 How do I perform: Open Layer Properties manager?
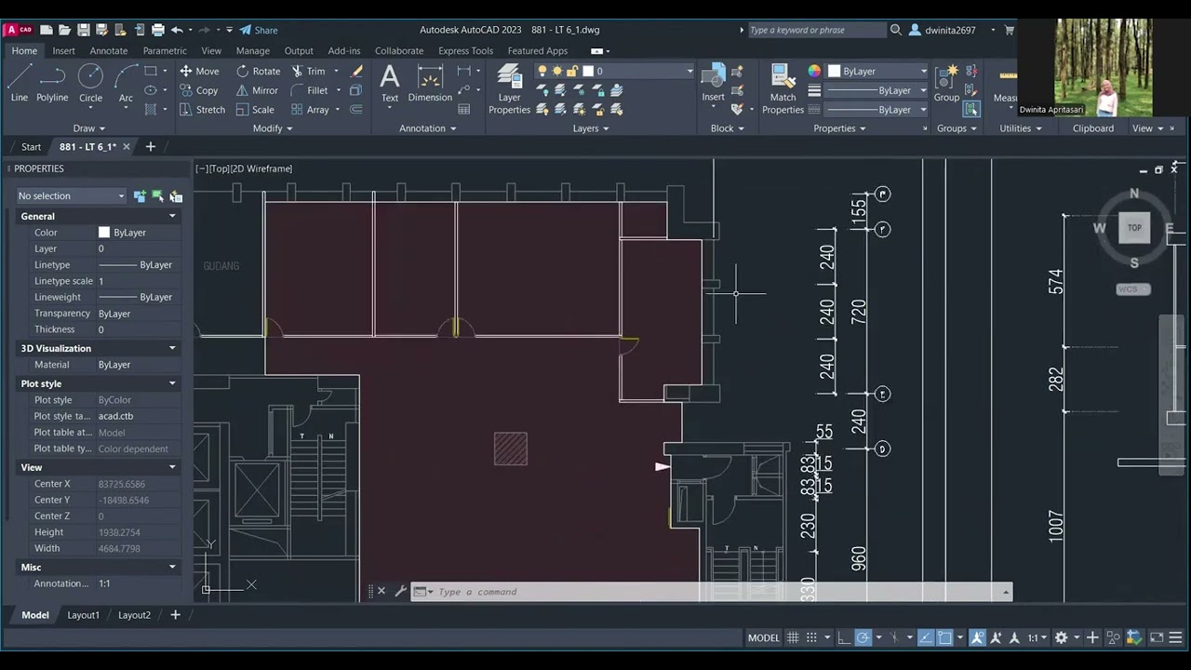coord(509,88)
